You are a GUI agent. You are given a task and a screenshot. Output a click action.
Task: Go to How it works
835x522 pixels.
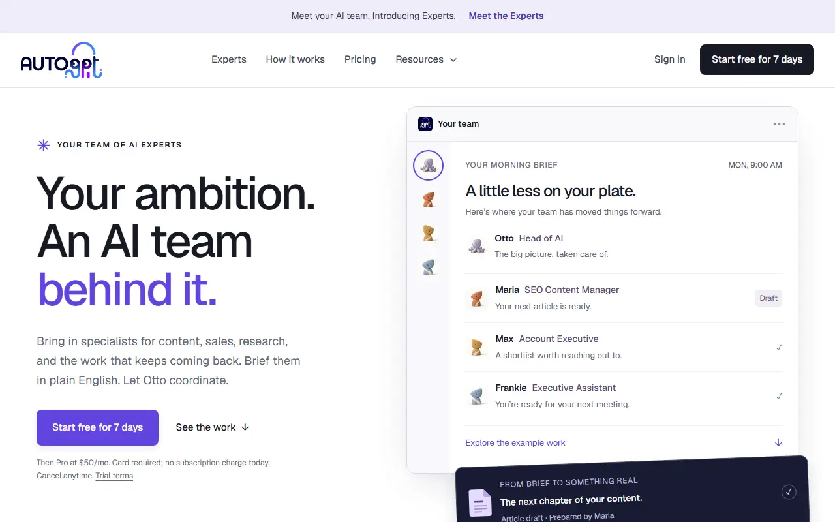coord(295,59)
